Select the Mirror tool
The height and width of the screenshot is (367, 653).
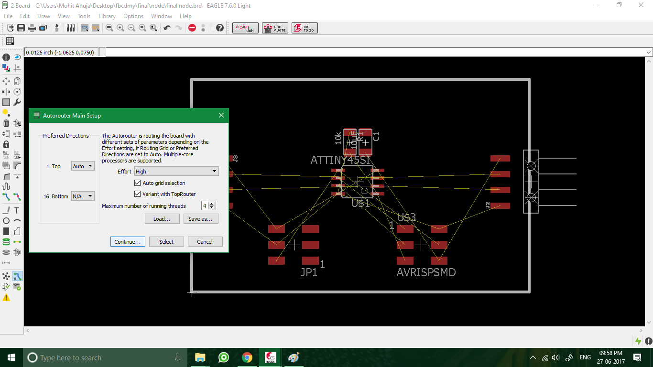[6, 92]
